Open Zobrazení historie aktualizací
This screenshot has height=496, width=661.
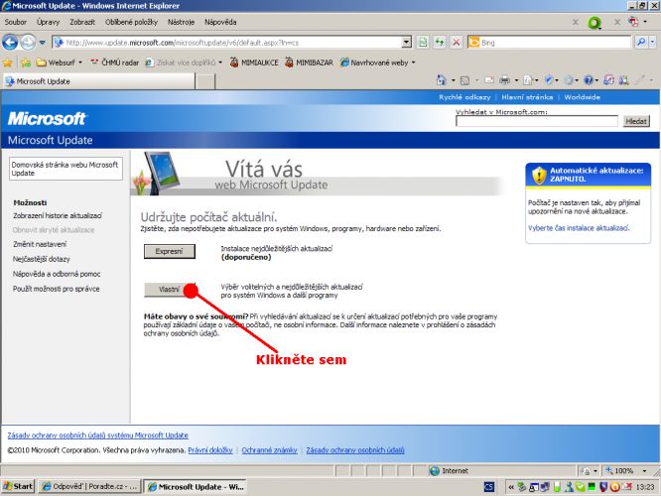[58, 216]
